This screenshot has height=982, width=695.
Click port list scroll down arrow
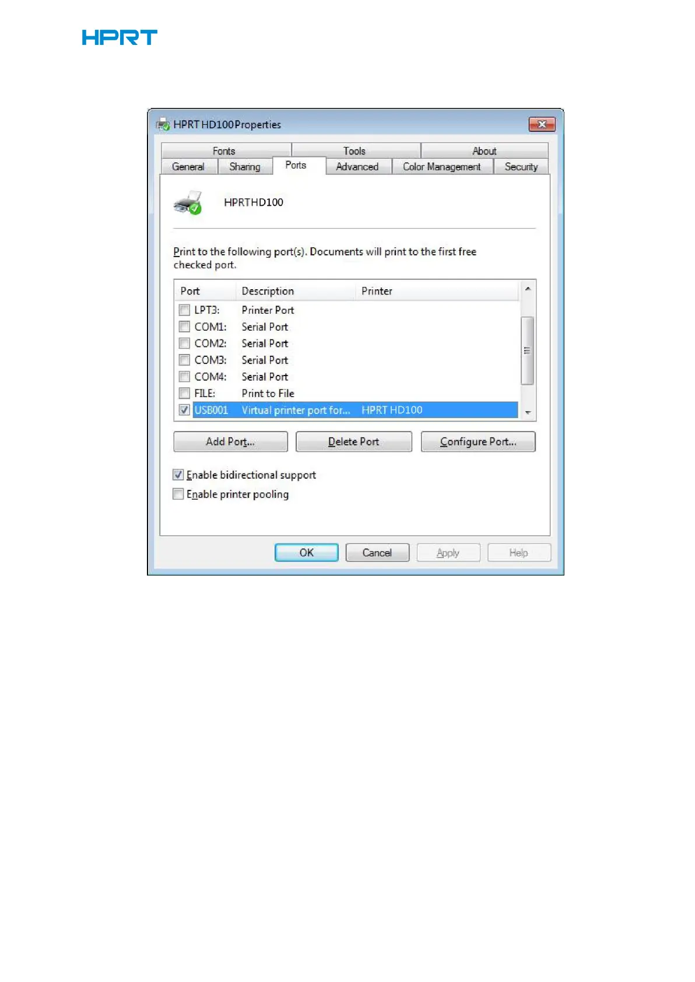pyautogui.click(x=528, y=412)
